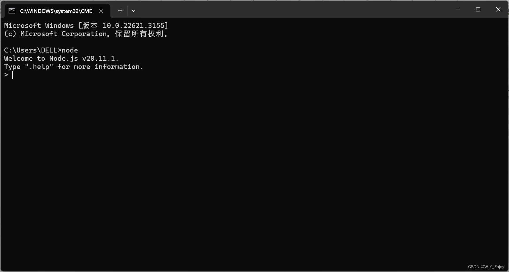Maximize the terminal window
509x272 pixels.
tap(478, 9)
